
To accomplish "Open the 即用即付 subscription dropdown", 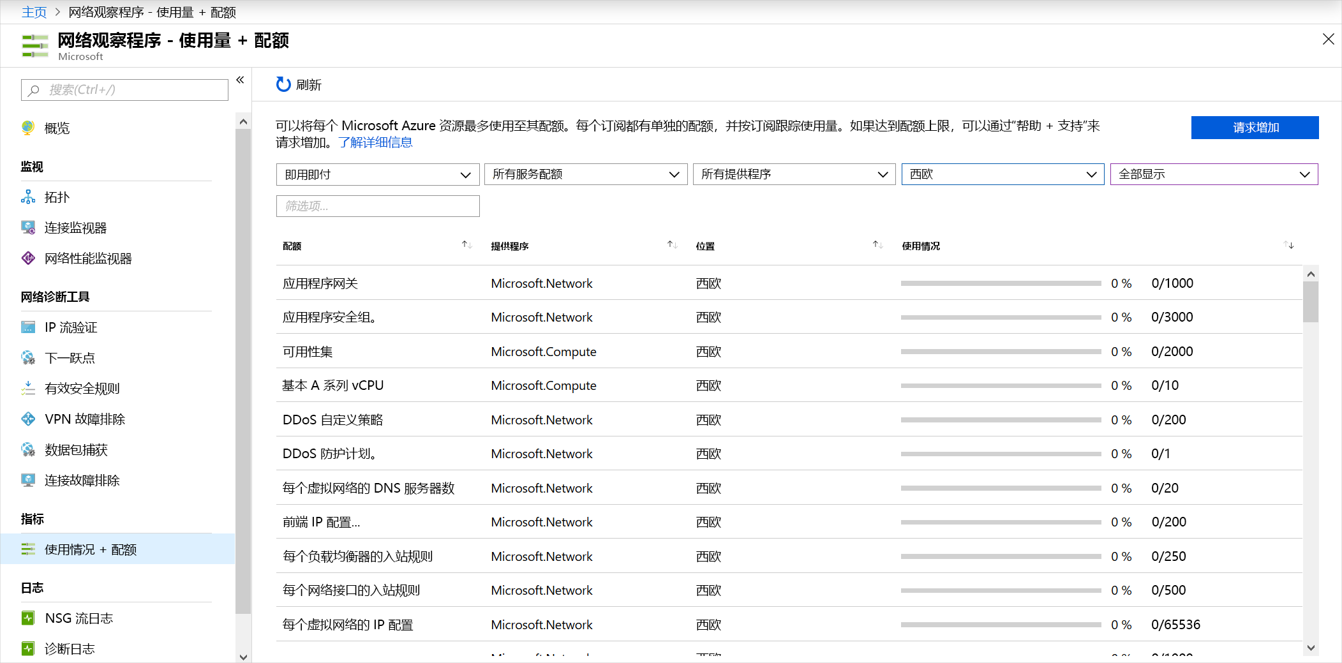I will pyautogui.click(x=378, y=174).
